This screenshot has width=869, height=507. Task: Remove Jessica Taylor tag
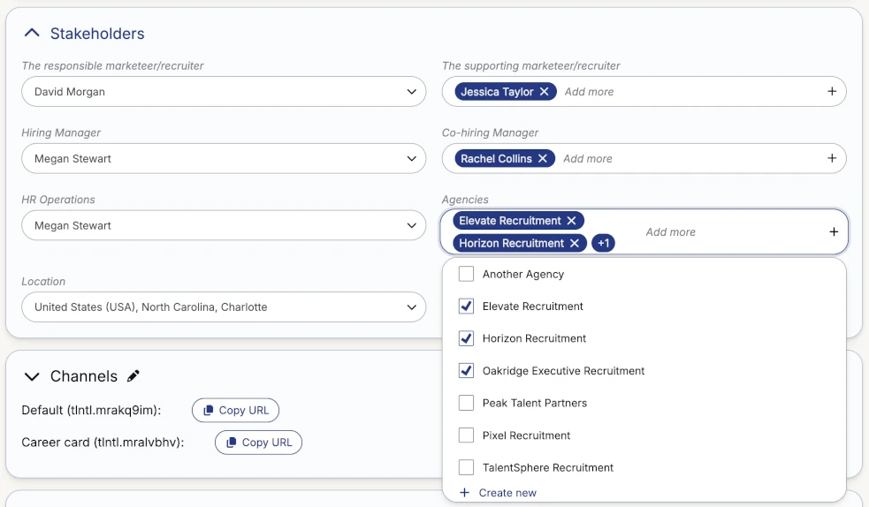(545, 91)
